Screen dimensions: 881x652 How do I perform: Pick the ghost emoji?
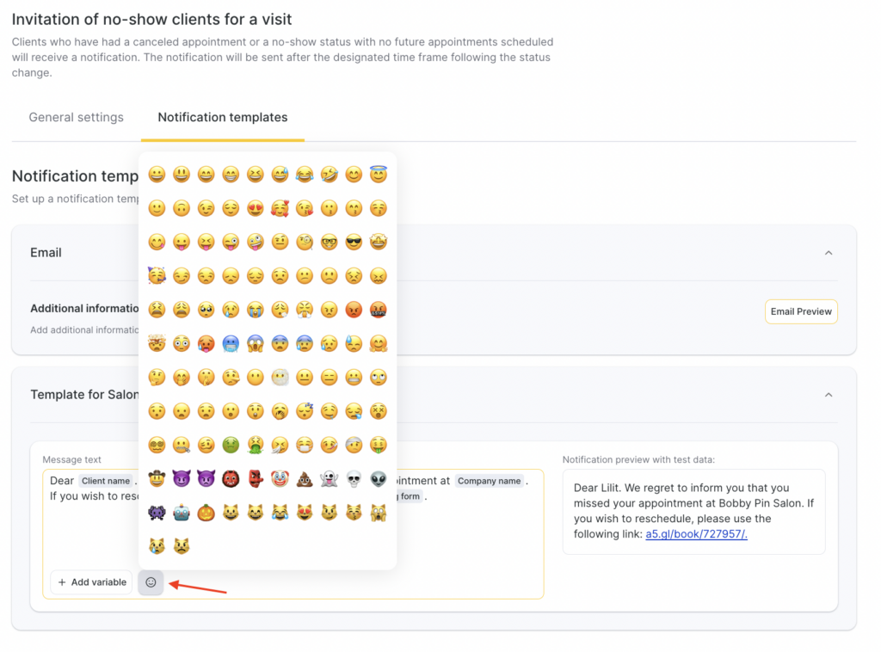coord(329,479)
